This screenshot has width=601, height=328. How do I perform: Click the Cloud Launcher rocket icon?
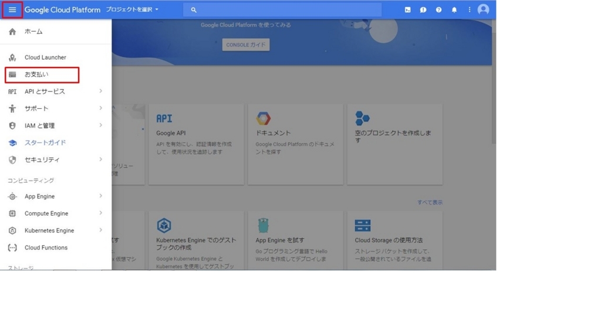coord(12,58)
